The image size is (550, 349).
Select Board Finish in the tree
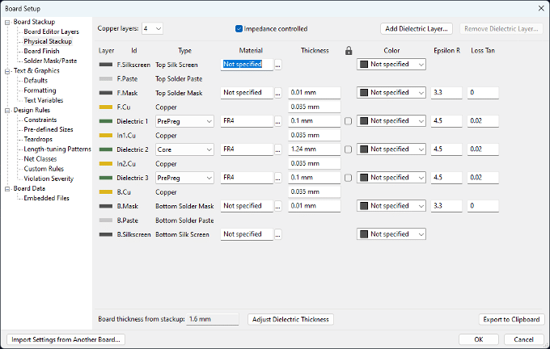(42, 51)
